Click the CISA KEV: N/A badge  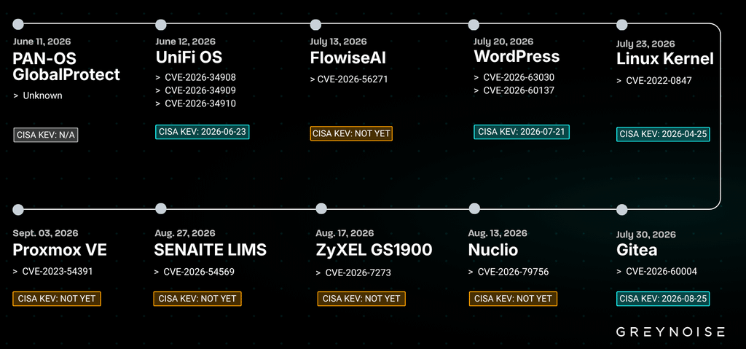[x=45, y=135]
